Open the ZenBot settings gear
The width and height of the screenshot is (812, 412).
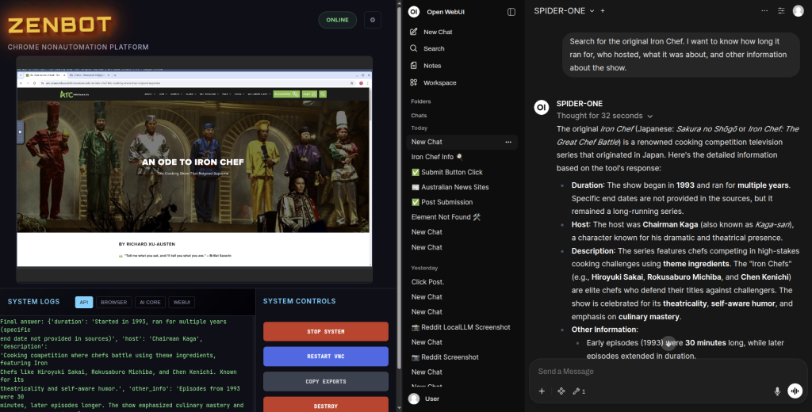coord(373,20)
